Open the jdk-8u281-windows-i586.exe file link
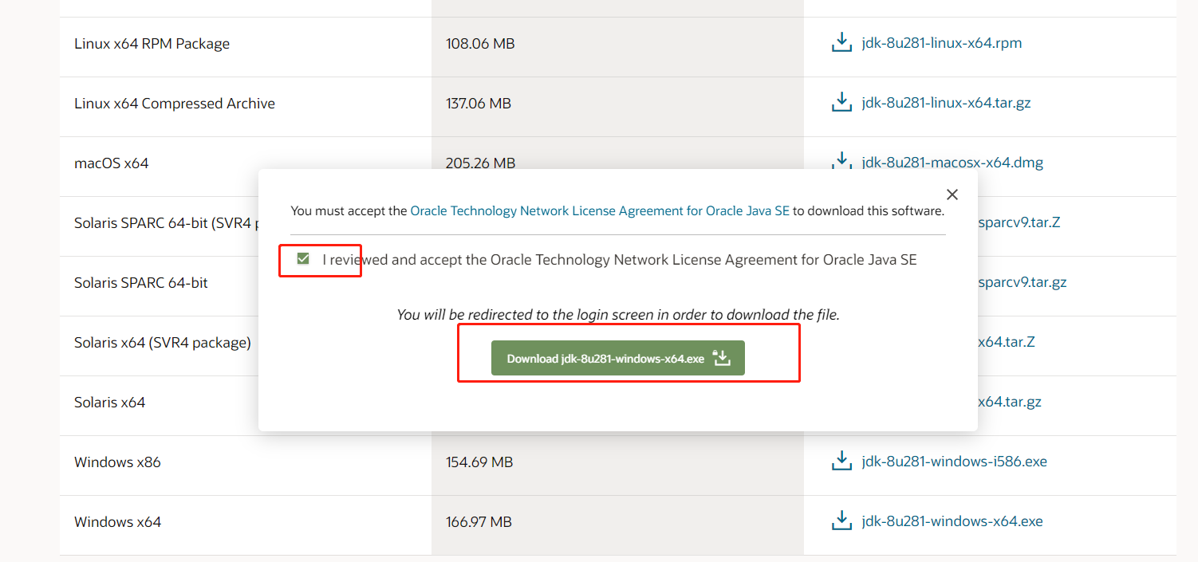Screen dimensions: 1198x562 (954, 462)
